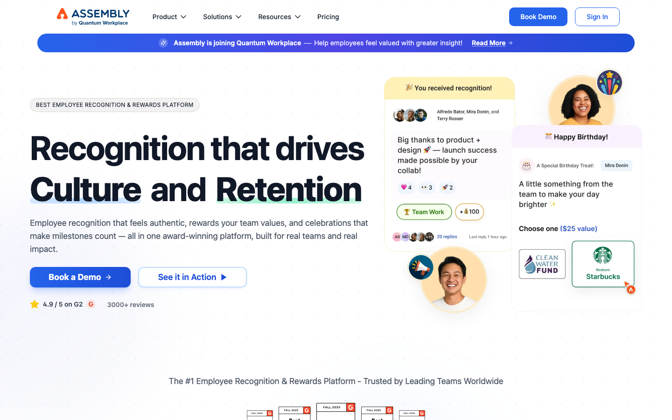Click the "Trusted by Leading Teams Worldwide" tagline

click(x=434, y=381)
